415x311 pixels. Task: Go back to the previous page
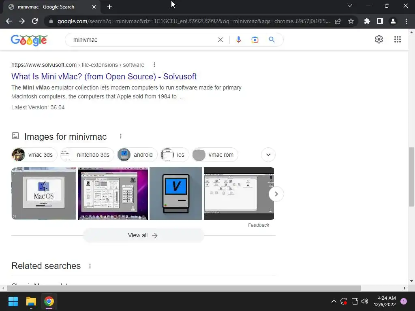[9, 21]
